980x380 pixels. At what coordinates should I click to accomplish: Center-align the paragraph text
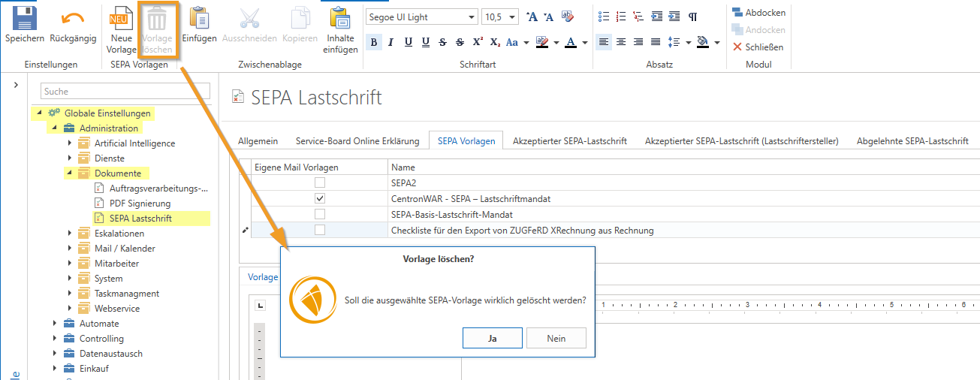click(621, 42)
